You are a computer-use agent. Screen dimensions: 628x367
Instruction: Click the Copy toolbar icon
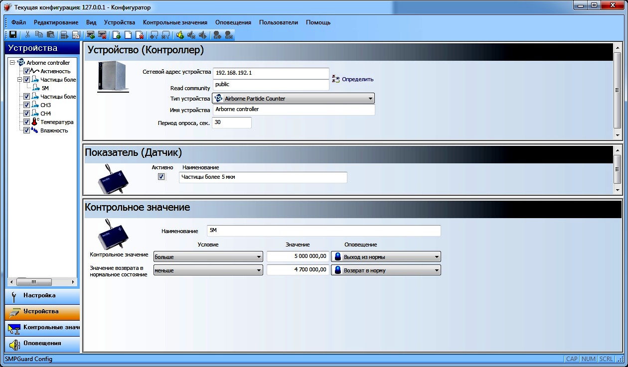click(x=39, y=35)
